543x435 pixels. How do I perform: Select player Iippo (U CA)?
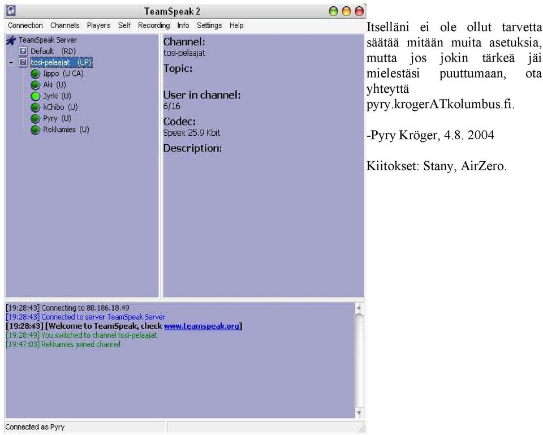[63, 74]
